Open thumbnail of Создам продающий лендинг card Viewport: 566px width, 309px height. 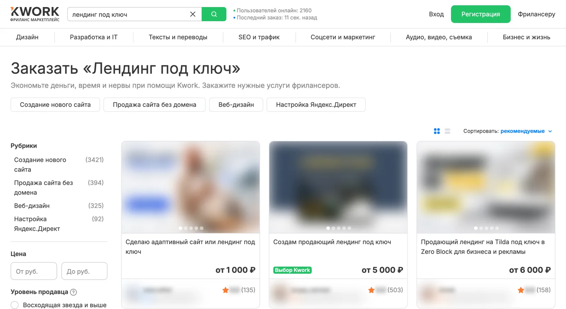click(x=338, y=187)
